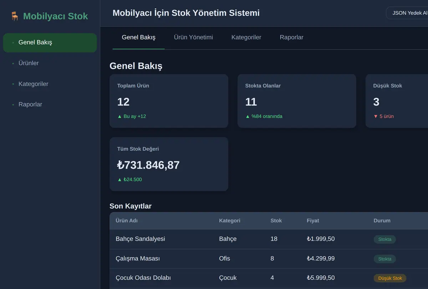Click Stokta badge in Çalışma Masası row

[384, 259]
